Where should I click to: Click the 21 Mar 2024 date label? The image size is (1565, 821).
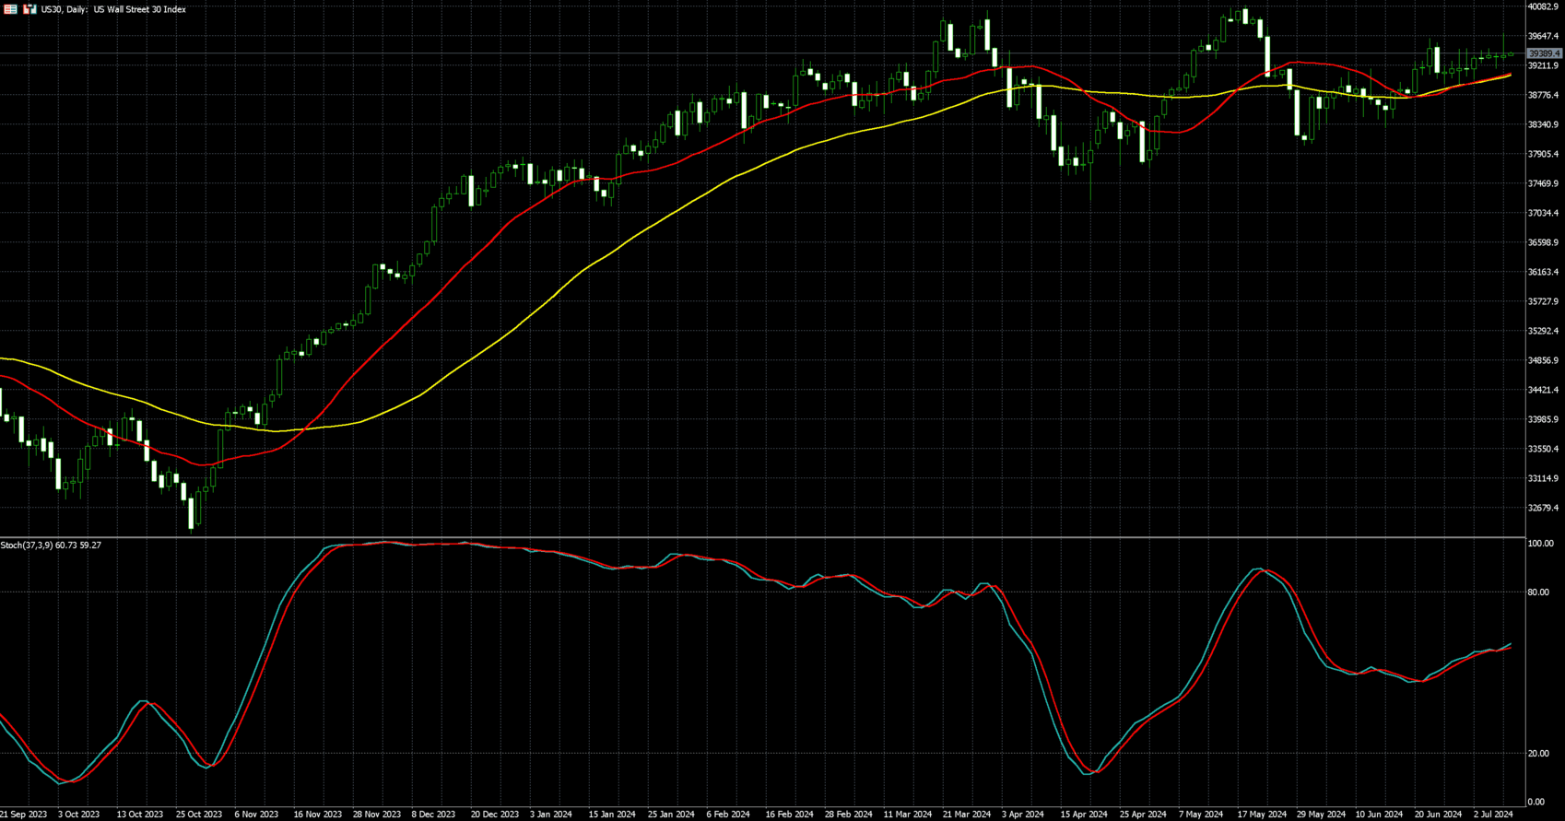967,815
